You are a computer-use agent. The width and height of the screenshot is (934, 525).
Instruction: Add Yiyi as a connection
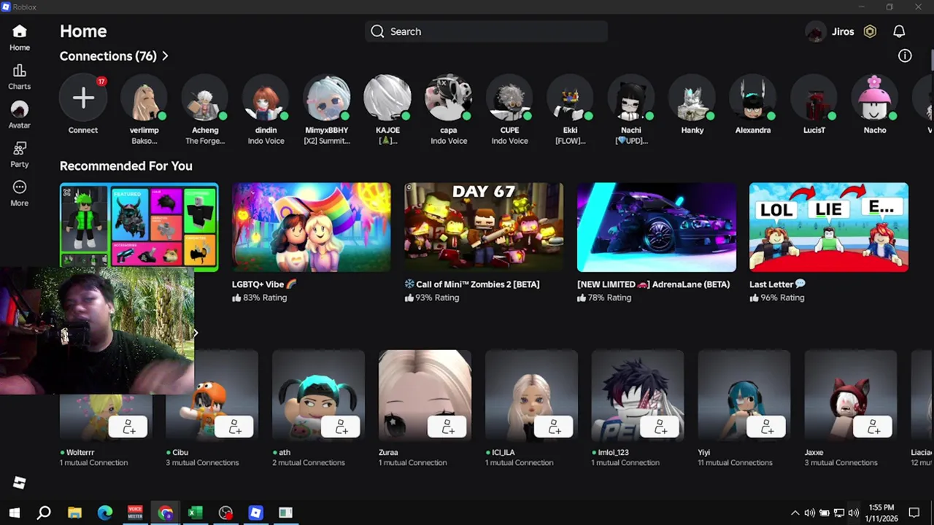(x=768, y=427)
